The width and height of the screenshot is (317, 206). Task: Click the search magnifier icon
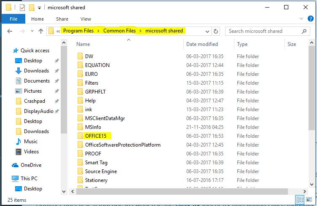coord(304,31)
